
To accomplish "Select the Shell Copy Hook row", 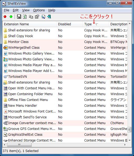I will [65, 36].
